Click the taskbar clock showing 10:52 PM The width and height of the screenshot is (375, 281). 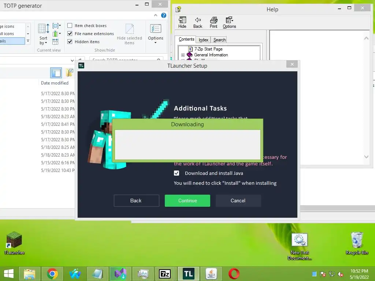(x=359, y=274)
